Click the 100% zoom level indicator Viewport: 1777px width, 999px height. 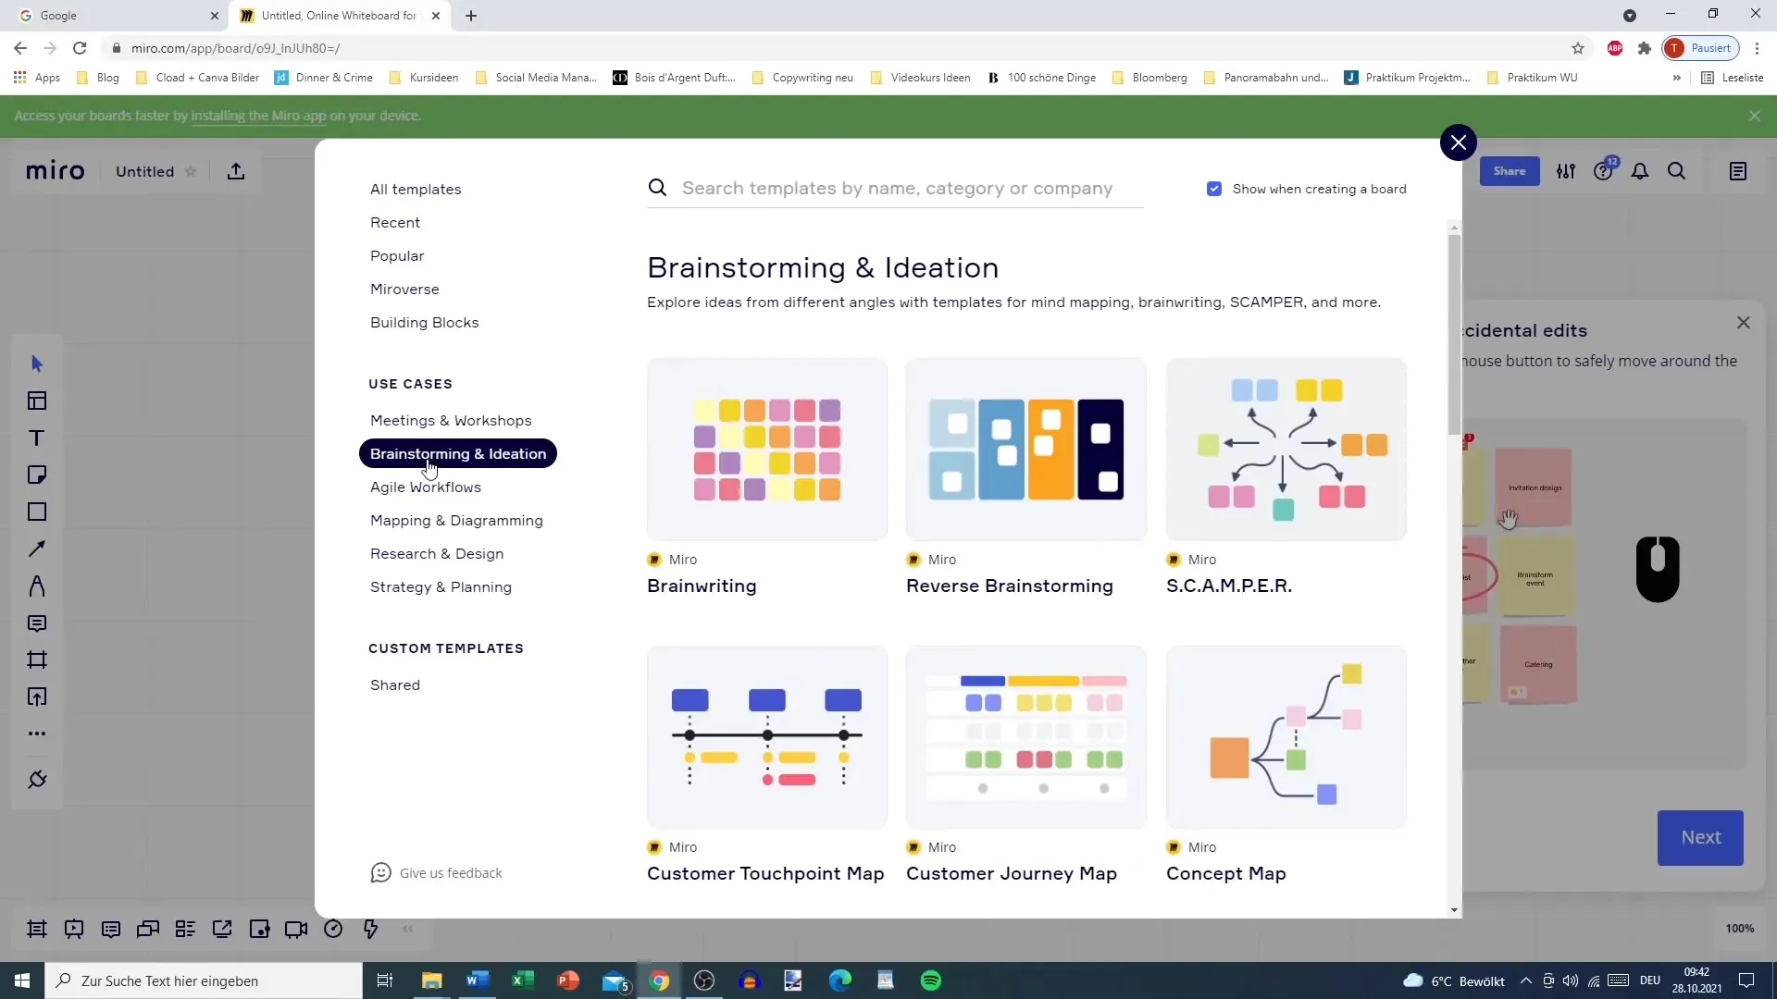1739,929
